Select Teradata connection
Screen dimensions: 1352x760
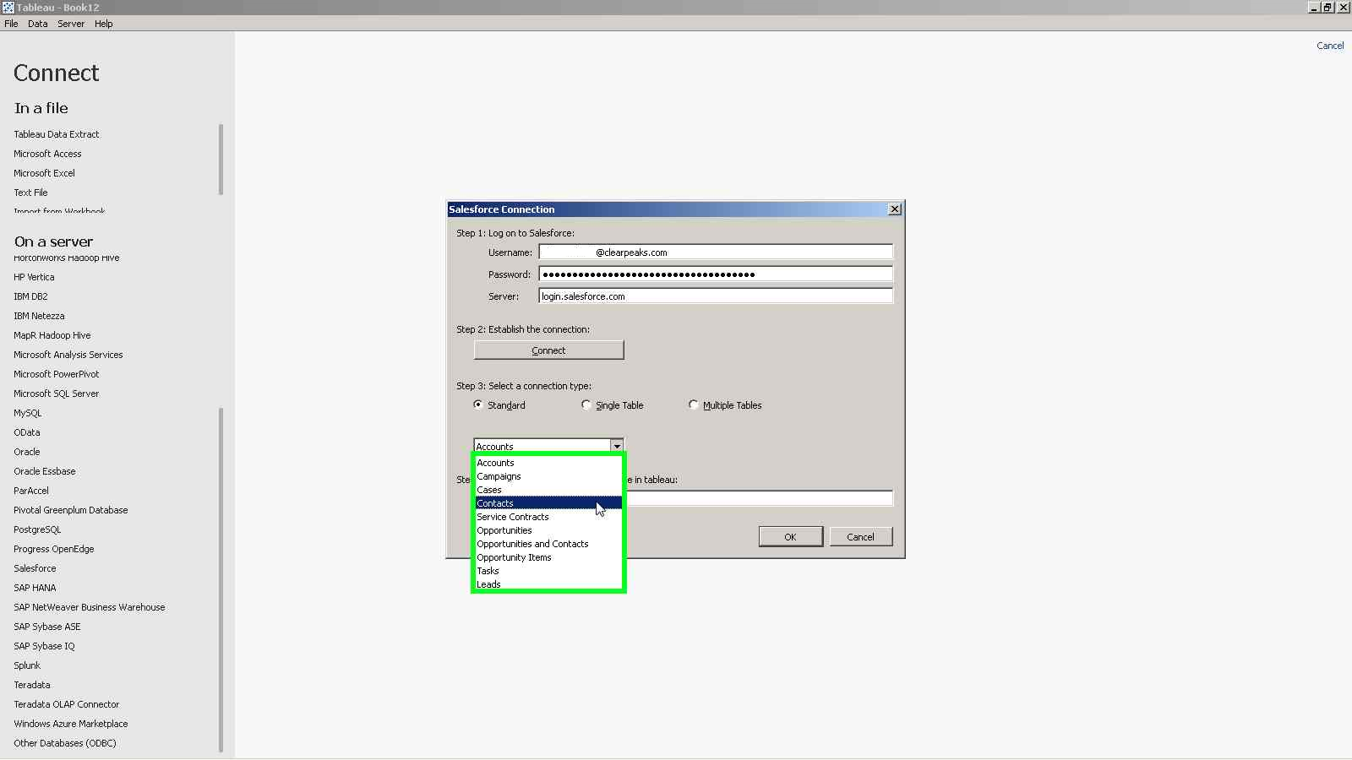[x=31, y=685]
